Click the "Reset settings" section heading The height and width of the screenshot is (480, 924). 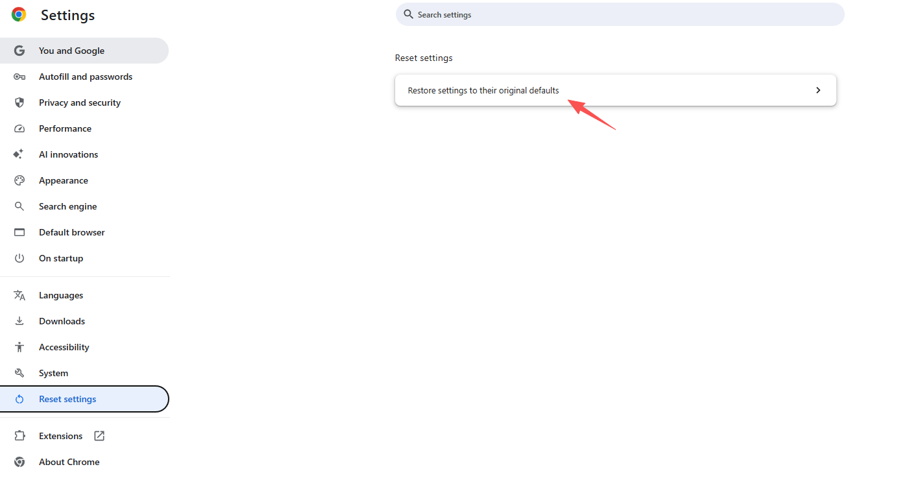pyautogui.click(x=424, y=58)
